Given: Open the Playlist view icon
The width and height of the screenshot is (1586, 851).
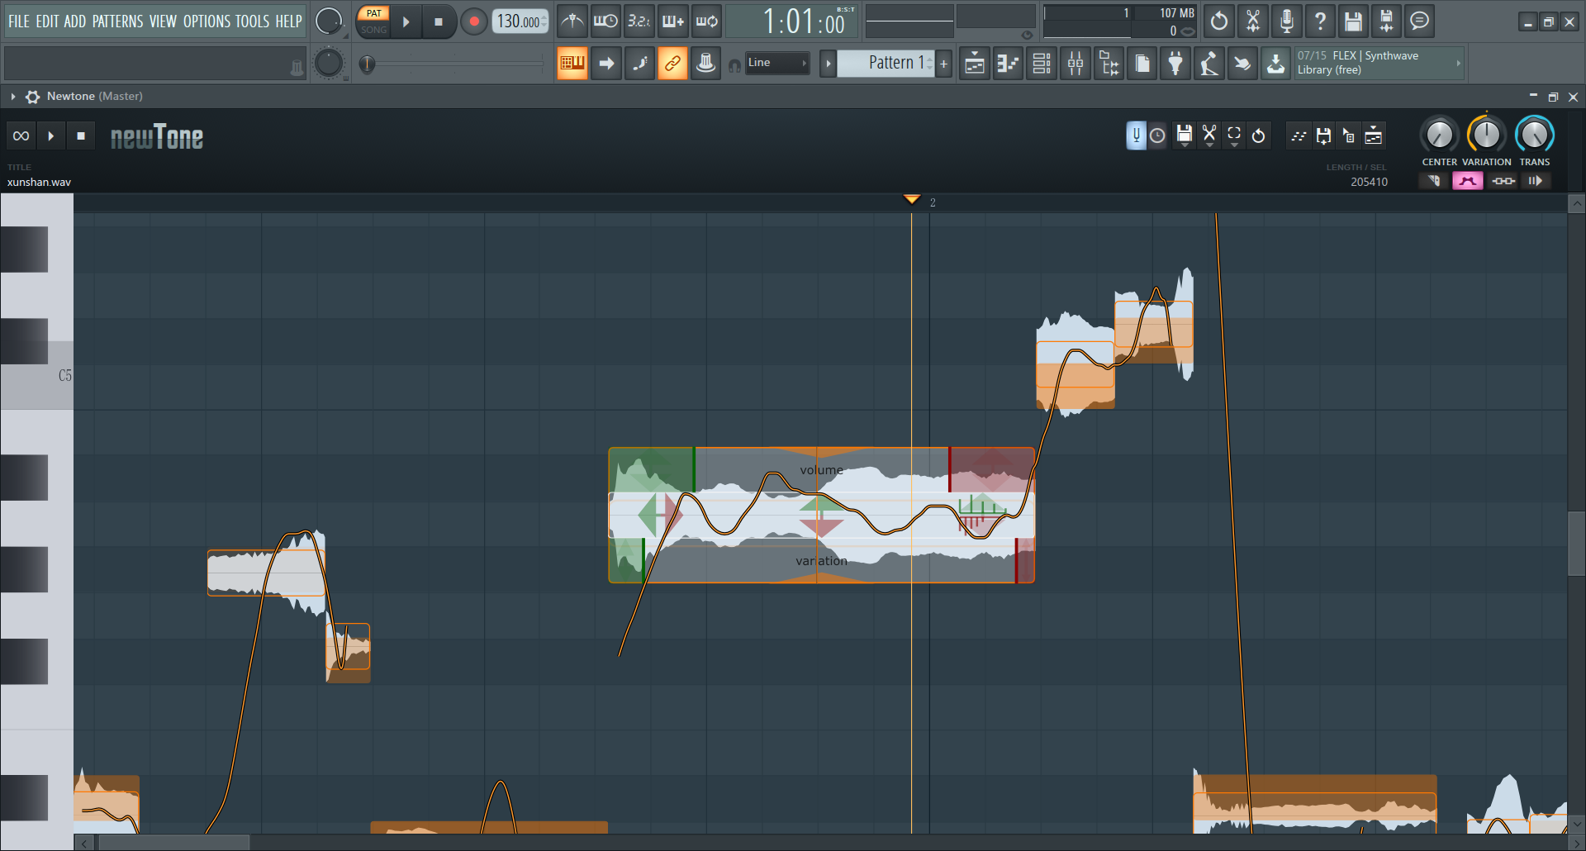Looking at the screenshot, I should point(975,63).
